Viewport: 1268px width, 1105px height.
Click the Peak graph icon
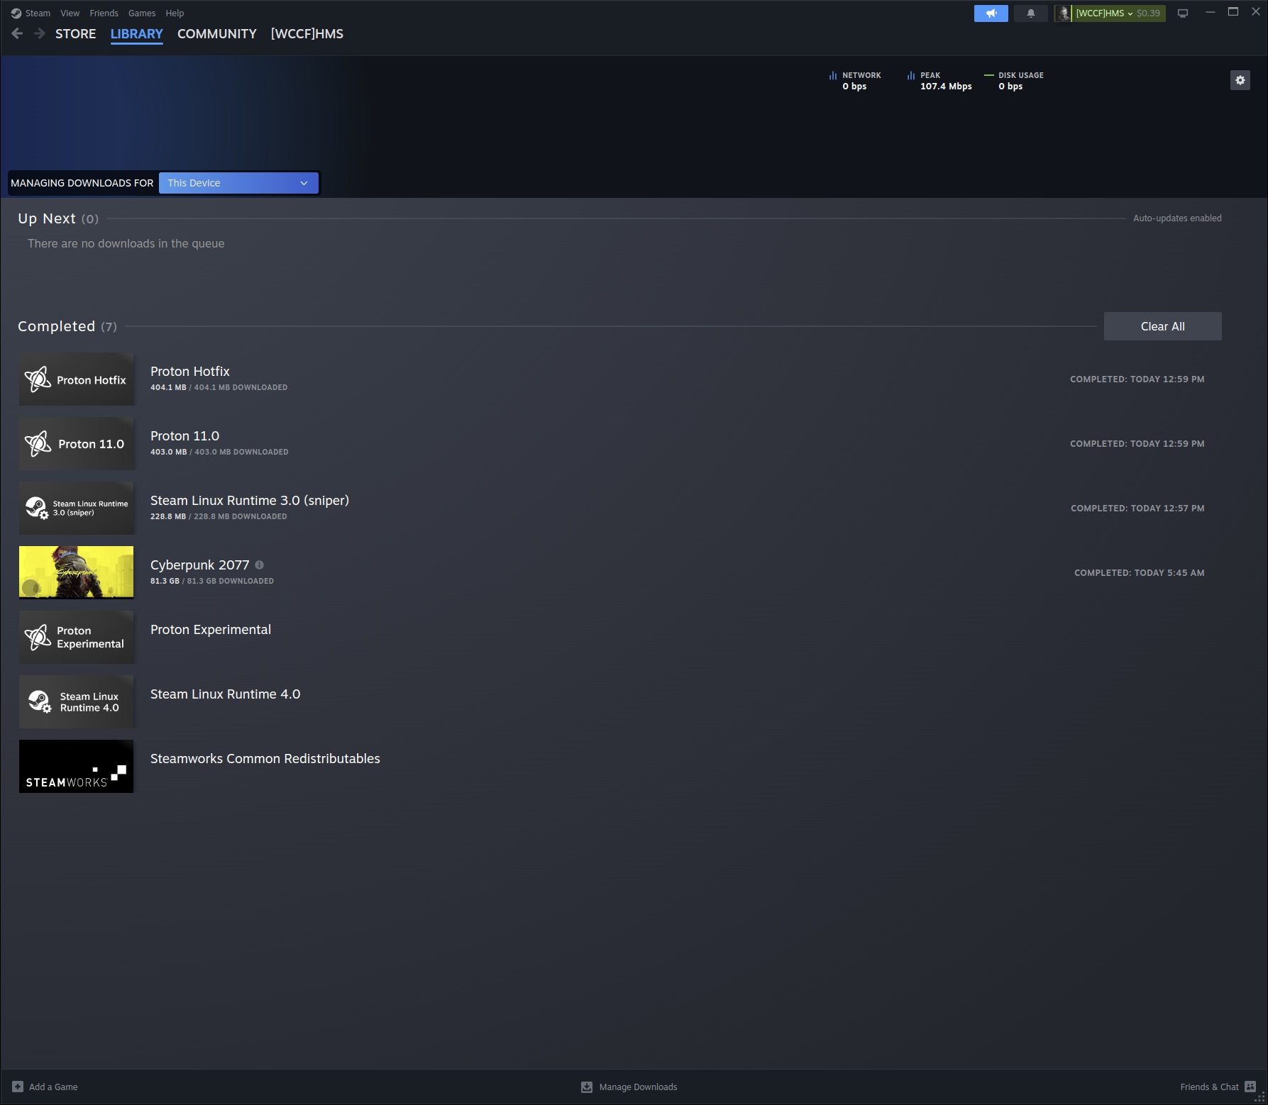coord(911,75)
